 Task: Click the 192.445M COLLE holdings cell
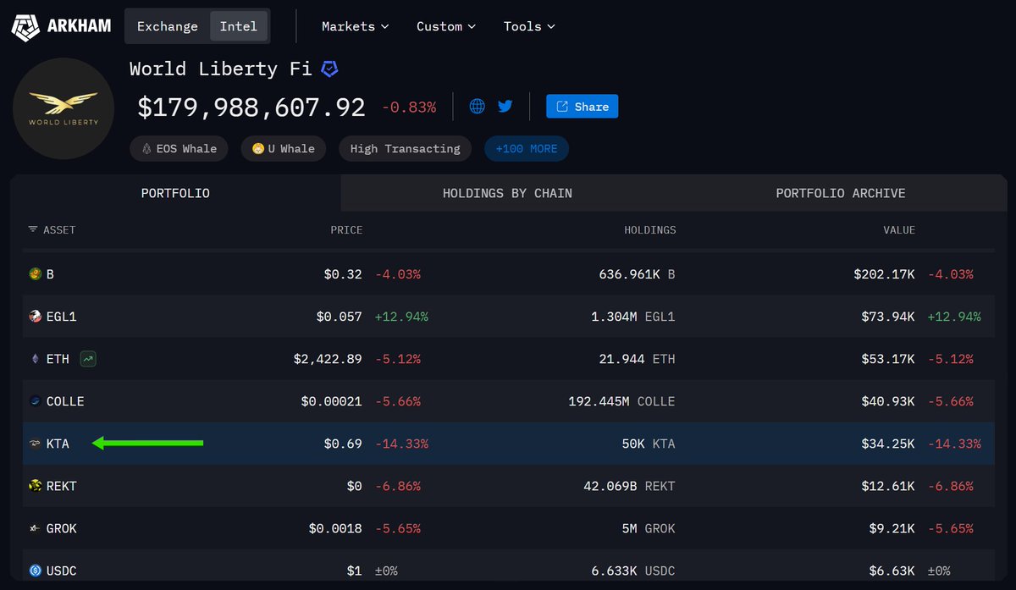[622, 401]
